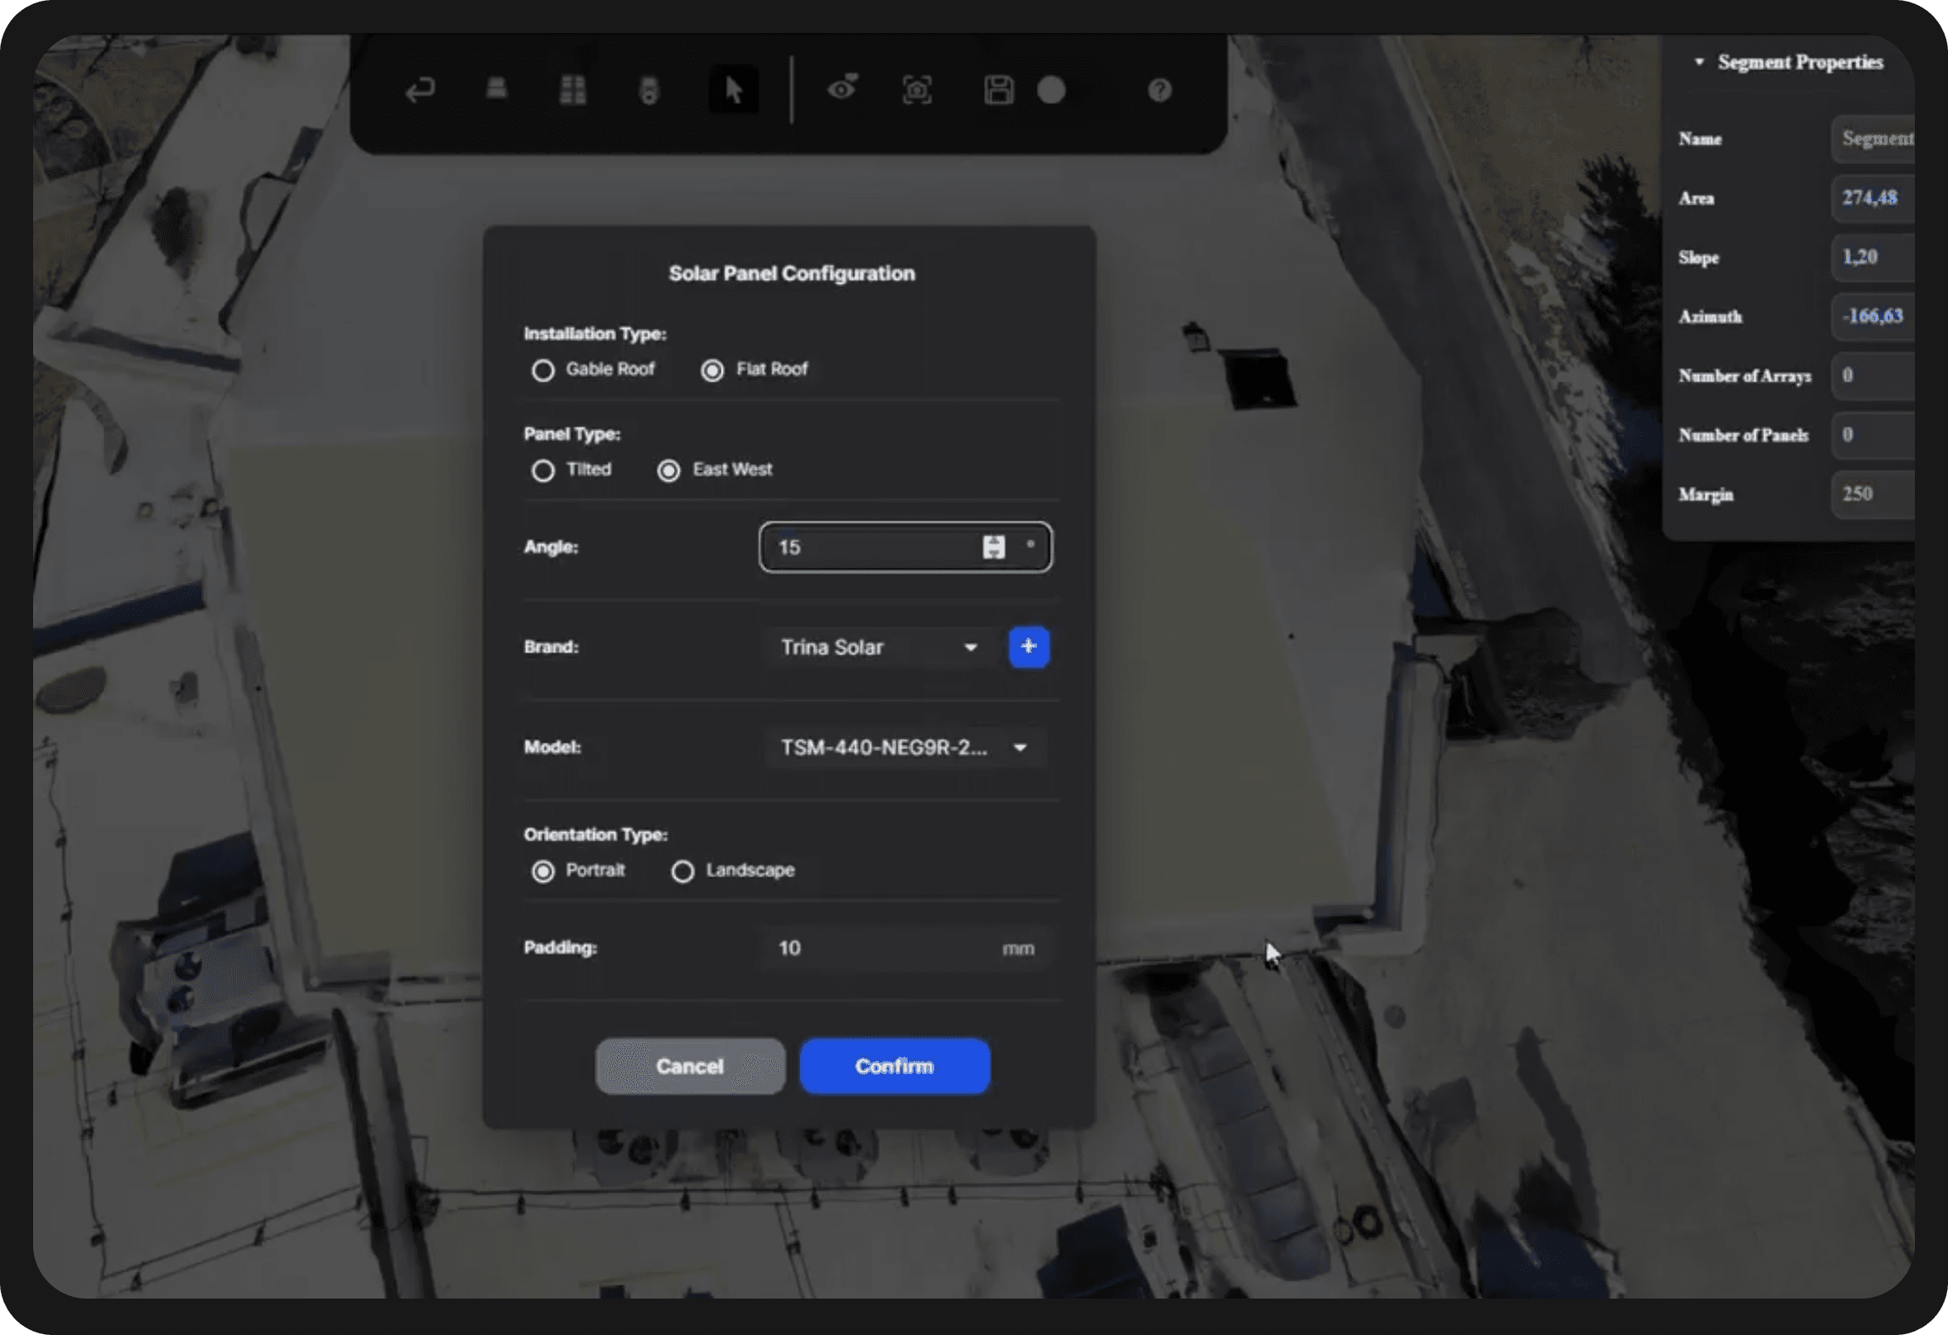Viewport: 1948px width, 1335px height.
Task: Cancel the Solar Panel Configuration dialog
Action: point(690,1065)
